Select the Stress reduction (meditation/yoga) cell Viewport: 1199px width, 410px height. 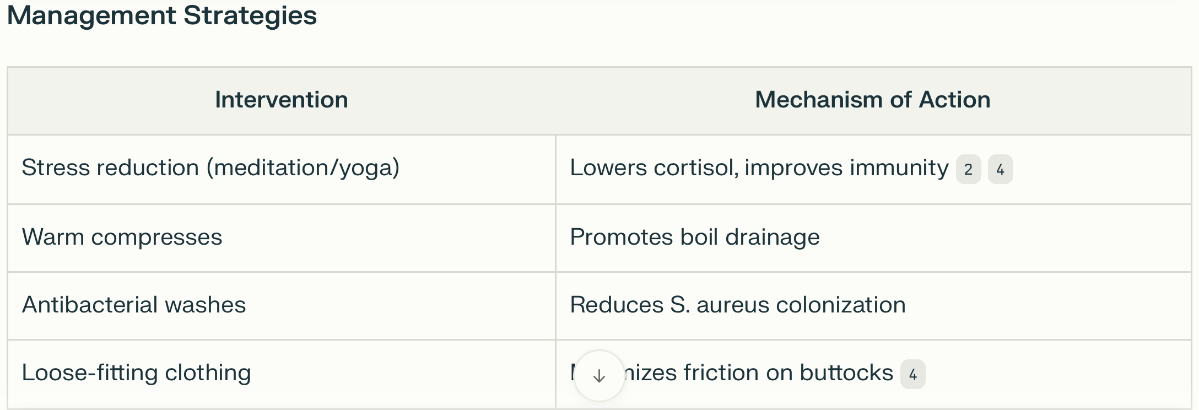click(282, 169)
